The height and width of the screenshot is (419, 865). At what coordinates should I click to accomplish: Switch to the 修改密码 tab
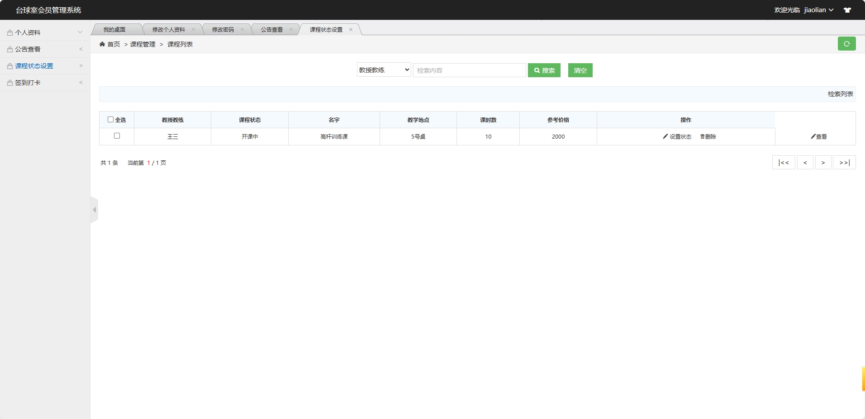tap(223, 29)
